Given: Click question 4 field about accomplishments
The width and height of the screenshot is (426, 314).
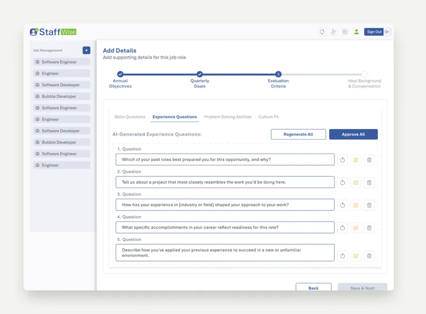Looking at the screenshot, I should [x=225, y=227].
